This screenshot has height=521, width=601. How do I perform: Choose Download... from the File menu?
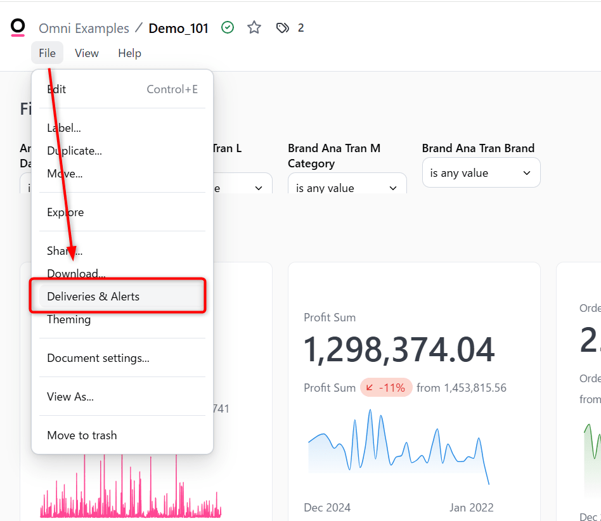coord(122,274)
